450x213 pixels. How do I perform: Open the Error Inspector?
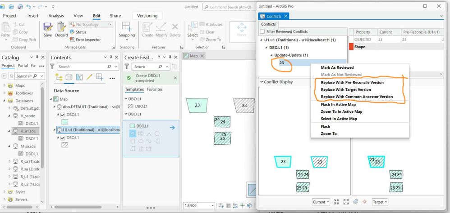pos(85,40)
